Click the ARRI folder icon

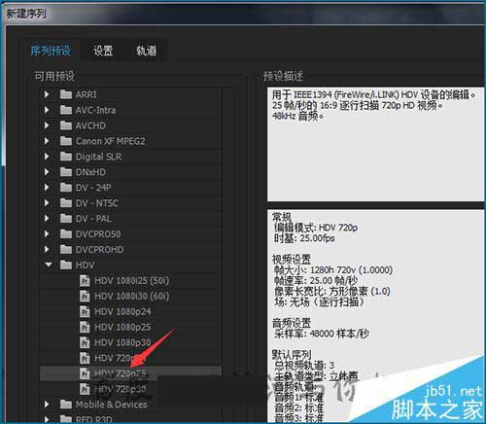(66, 94)
